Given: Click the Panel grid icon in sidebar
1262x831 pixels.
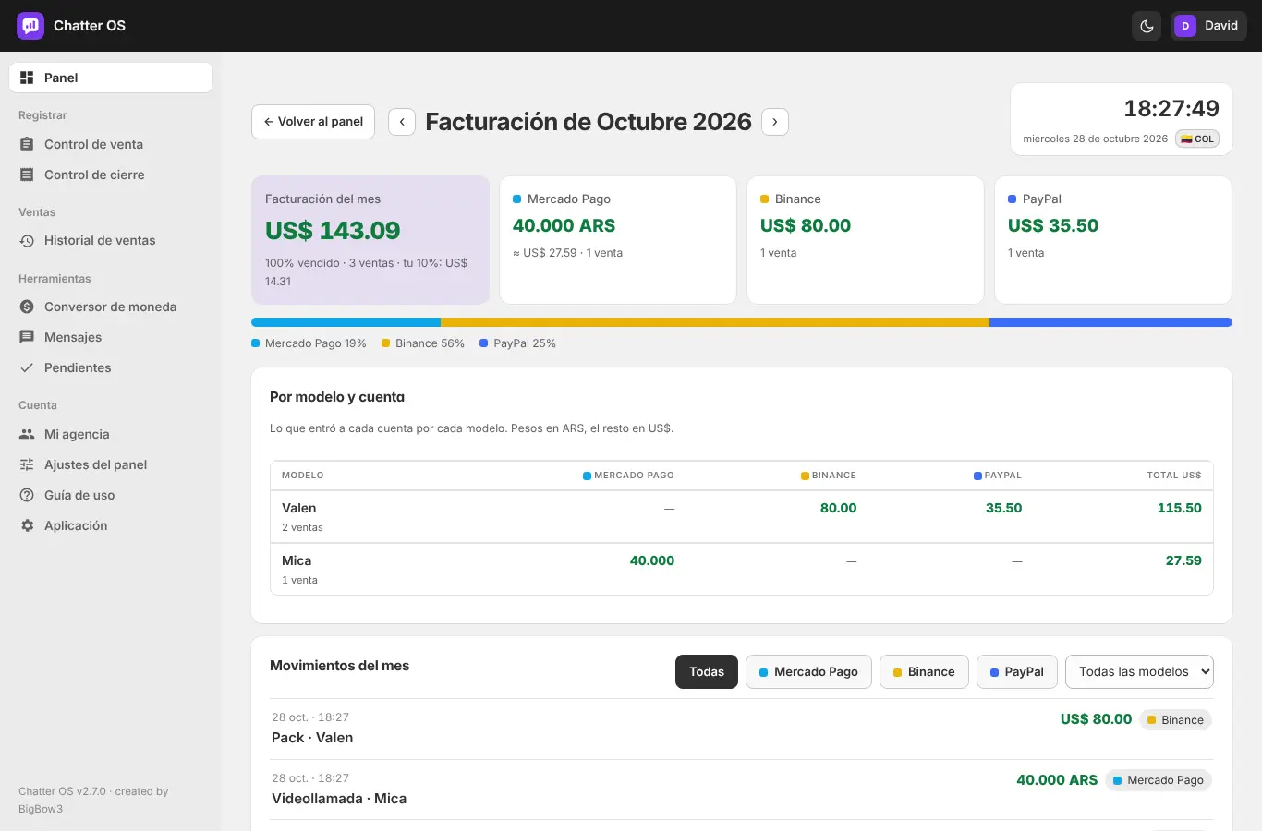Looking at the screenshot, I should click(27, 78).
